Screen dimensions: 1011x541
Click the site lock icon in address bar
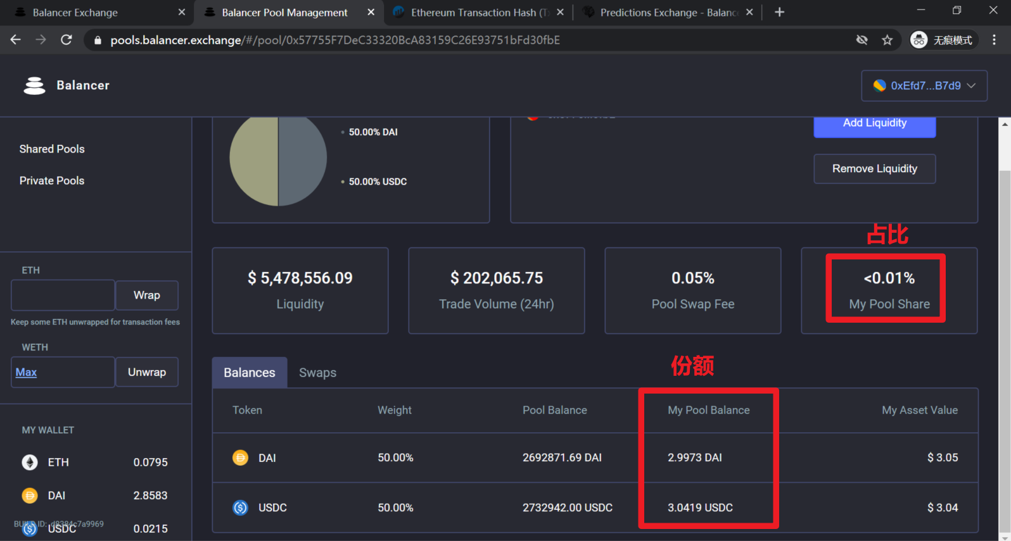[x=98, y=40]
